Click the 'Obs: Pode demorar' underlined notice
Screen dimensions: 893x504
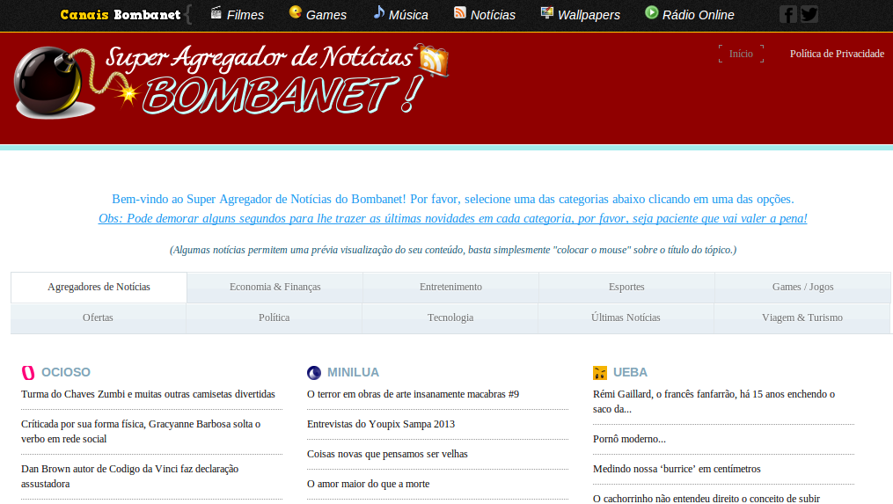453,218
